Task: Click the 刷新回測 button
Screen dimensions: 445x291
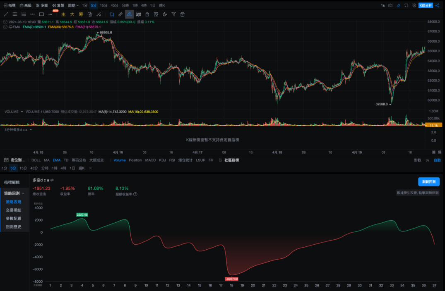Action: pos(429,181)
